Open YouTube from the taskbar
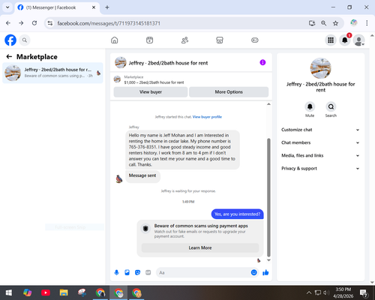Image resolution: width=375 pixels, height=300 pixels. tap(46, 292)
